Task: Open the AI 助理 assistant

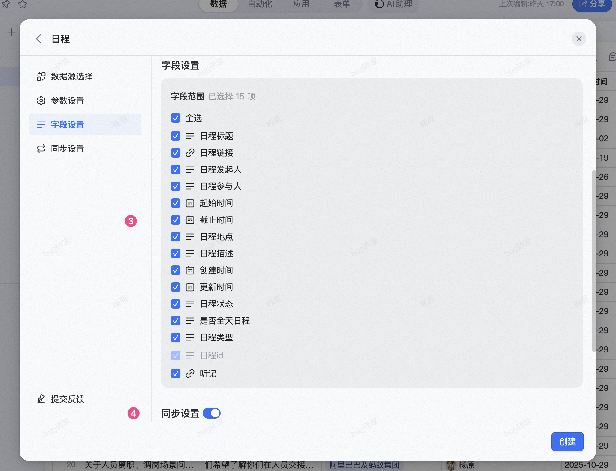Action: [x=393, y=4]
